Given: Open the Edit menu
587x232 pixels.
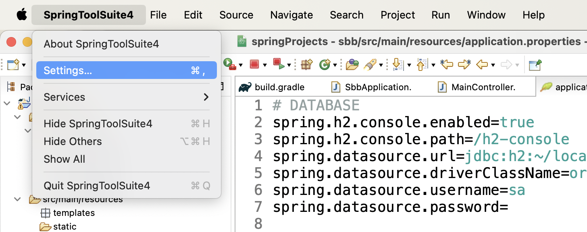Looking at the screenshot, I should pyautogui.click(x=193, y=15).
